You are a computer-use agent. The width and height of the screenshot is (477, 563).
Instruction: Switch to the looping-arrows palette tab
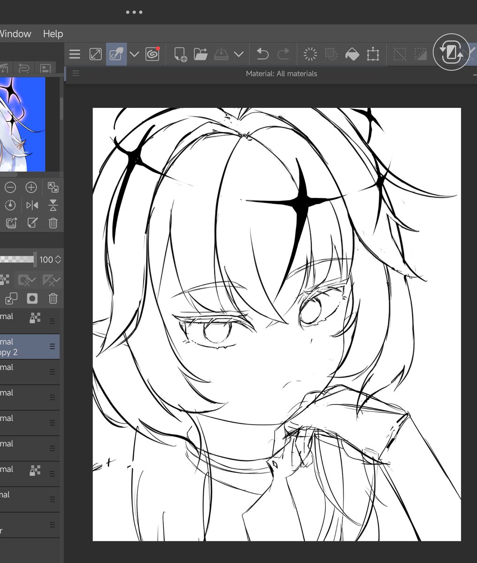[x=23, y=69]
